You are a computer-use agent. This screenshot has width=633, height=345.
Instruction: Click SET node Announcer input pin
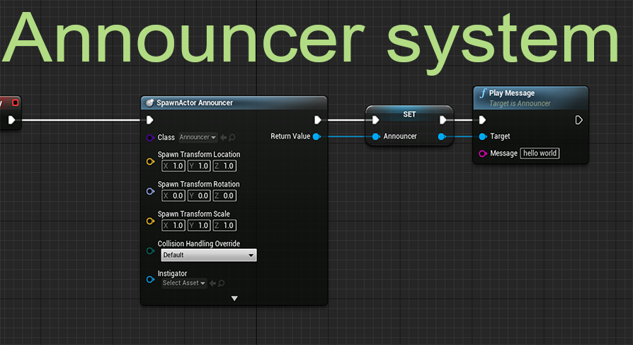(376, 136)
